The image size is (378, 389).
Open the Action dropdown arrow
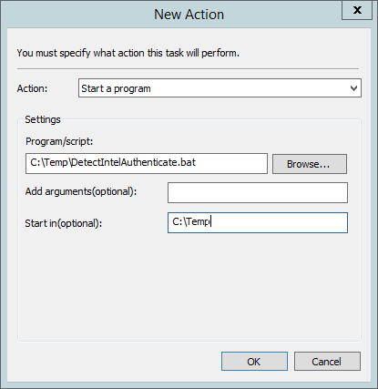[353, 88]
